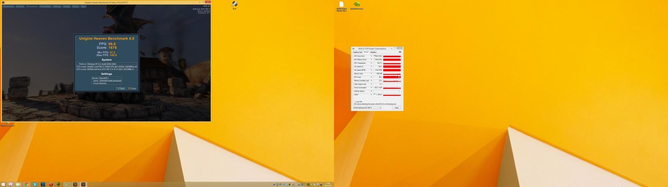Expand GPU Temperature sensor dropdown

371,63
